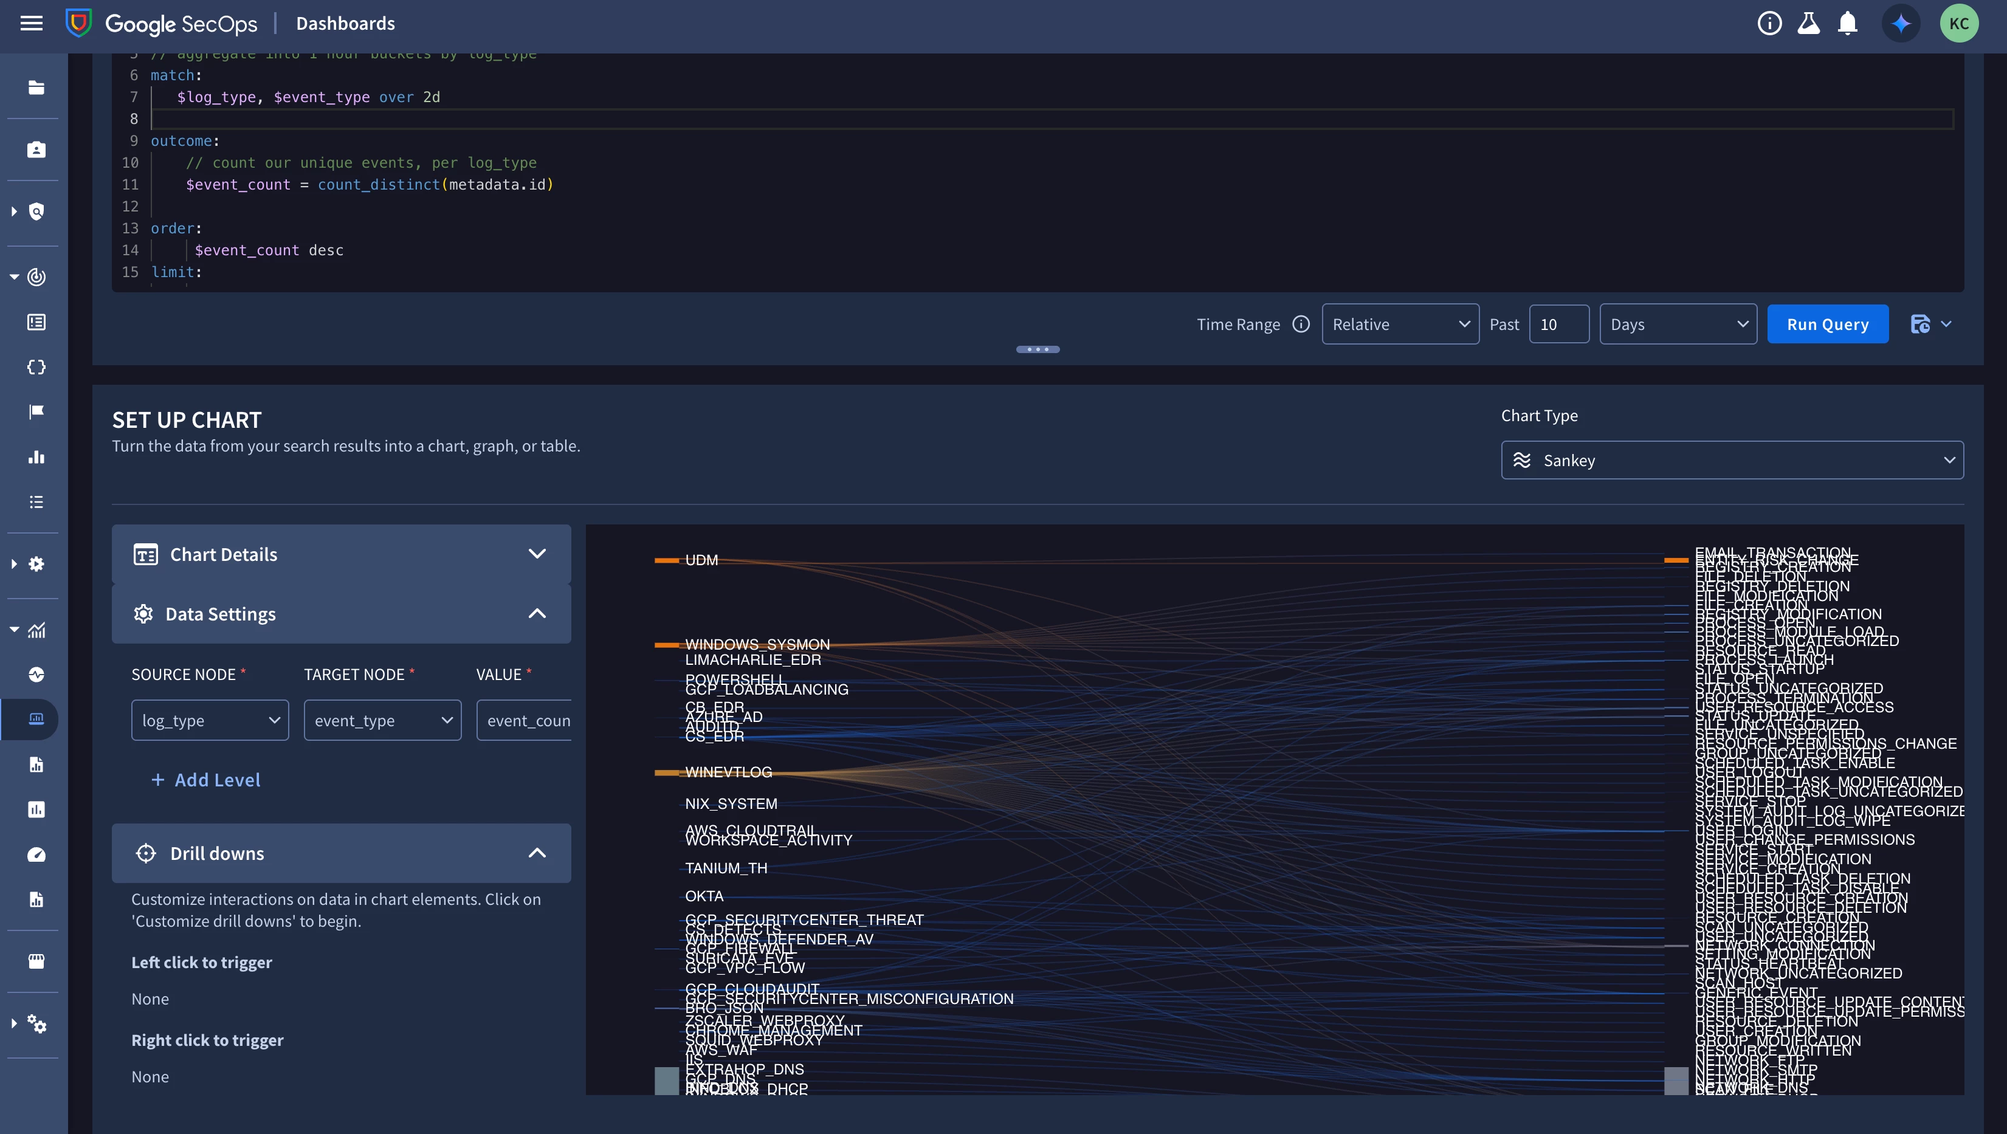2007x1134 pixels.
Task: Expand the double gears sidebar section arrow
Action: pyautogui.click(x=14, y=1023)
